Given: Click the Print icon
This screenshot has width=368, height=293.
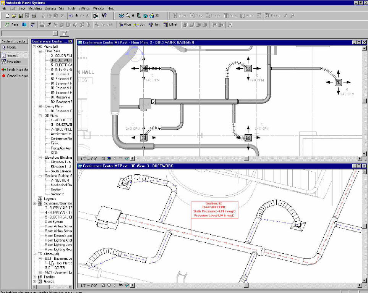Looking at the screenshot, I should click(34, 16).
